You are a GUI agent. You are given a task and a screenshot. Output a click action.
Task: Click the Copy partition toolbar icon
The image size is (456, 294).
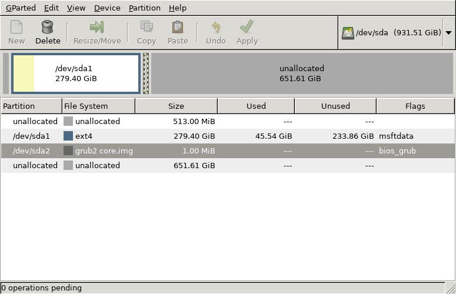(x=147, y=27)
